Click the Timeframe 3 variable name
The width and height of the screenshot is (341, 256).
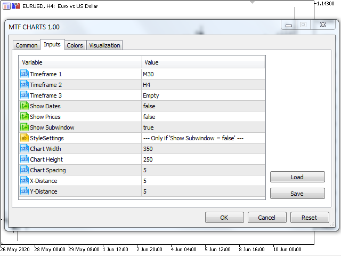click(x=46, y=95)
